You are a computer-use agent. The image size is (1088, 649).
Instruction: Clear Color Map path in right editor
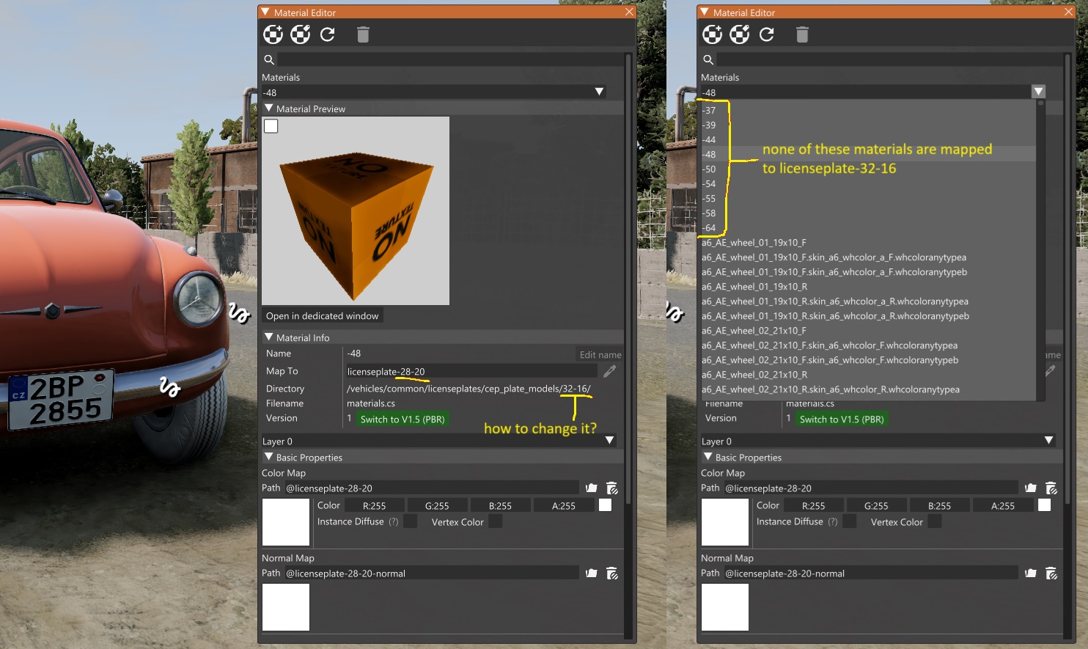click(x=1051, y=488)
